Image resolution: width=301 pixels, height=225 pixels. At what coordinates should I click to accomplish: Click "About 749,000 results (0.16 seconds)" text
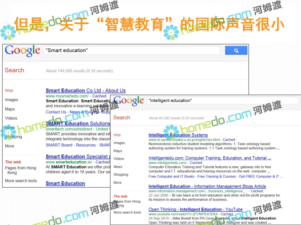pos(79,71)
